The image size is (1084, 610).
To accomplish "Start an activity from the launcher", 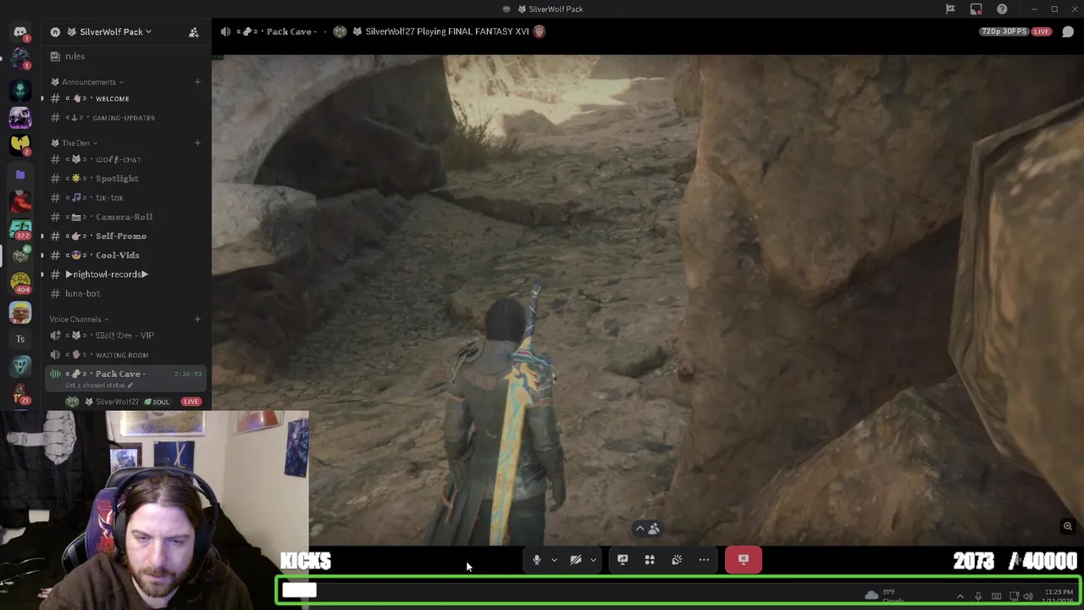I will tap(650, 560).
